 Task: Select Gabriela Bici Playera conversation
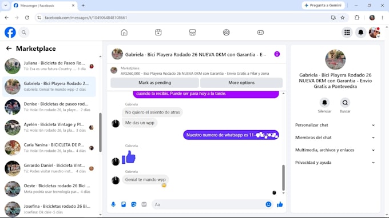[x=49, y=87]
